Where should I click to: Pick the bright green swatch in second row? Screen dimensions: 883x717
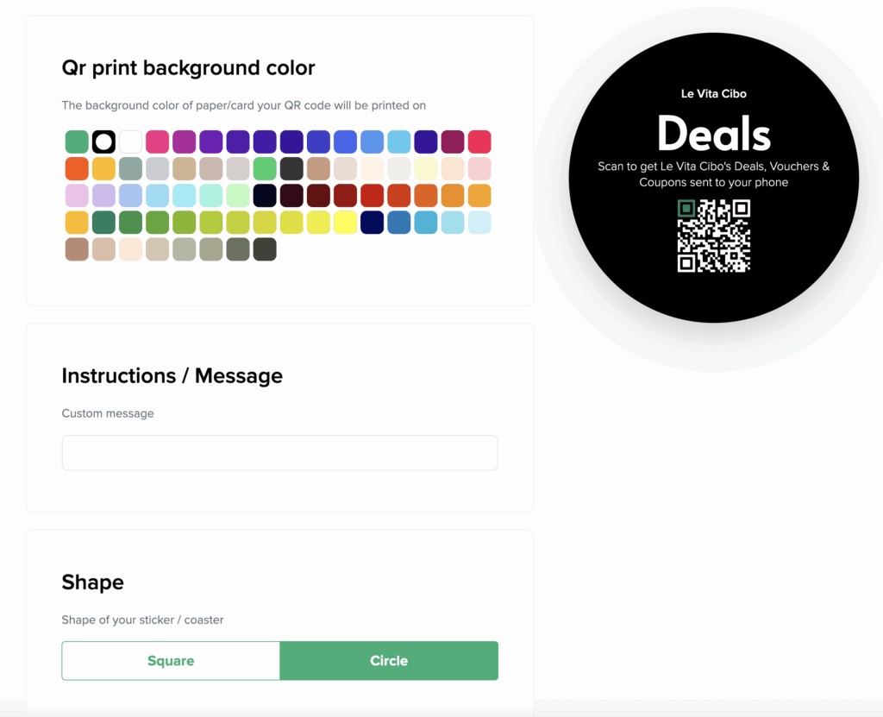click(x=265, y=168)
